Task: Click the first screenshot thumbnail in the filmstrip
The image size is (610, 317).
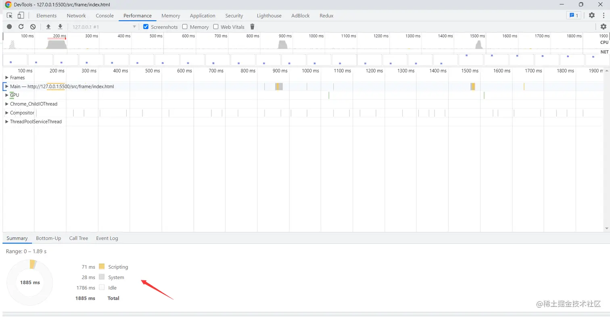Action: coord(15,60)
